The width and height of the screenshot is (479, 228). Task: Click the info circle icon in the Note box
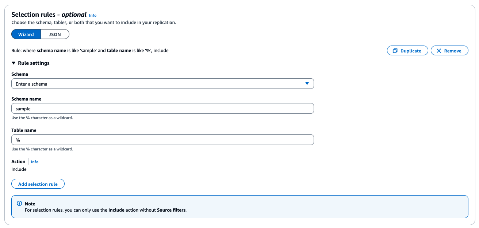20,204
